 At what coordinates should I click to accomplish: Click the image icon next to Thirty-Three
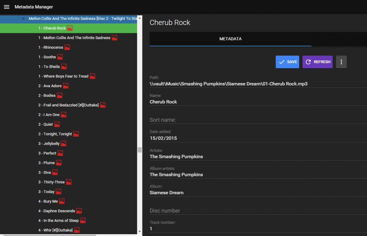pyautogui.click(x=69, y=182)
